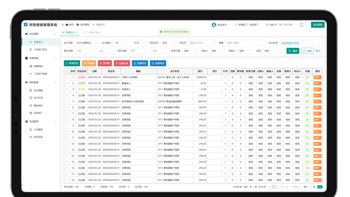
Task: Select 党费明细 in the sidebar menu
Action: click(x=38, y=66)
